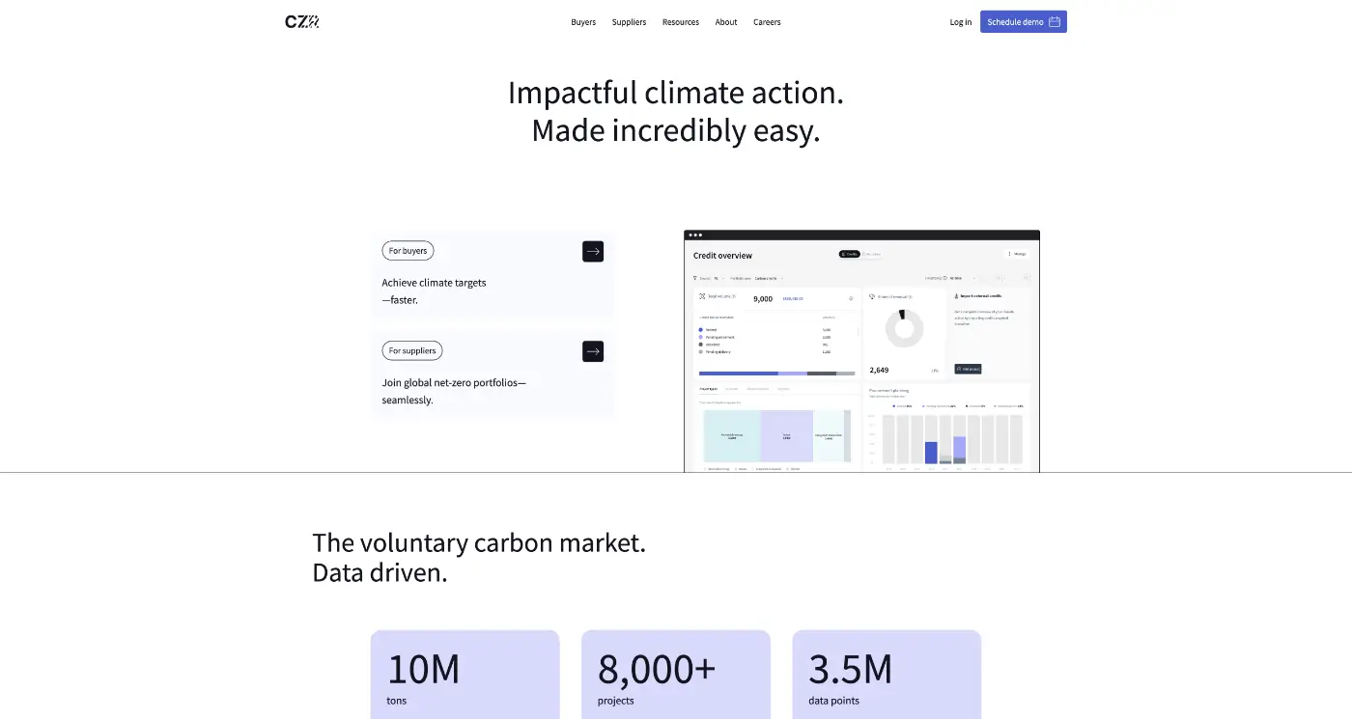Screen dimensions: 1352x719
Task: Click the Log in link
Action: pos(961,22)
